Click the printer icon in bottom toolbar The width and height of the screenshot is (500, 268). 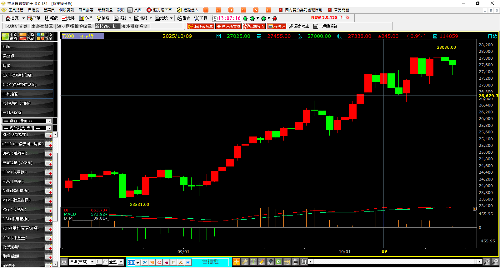[x=295, y=262]
